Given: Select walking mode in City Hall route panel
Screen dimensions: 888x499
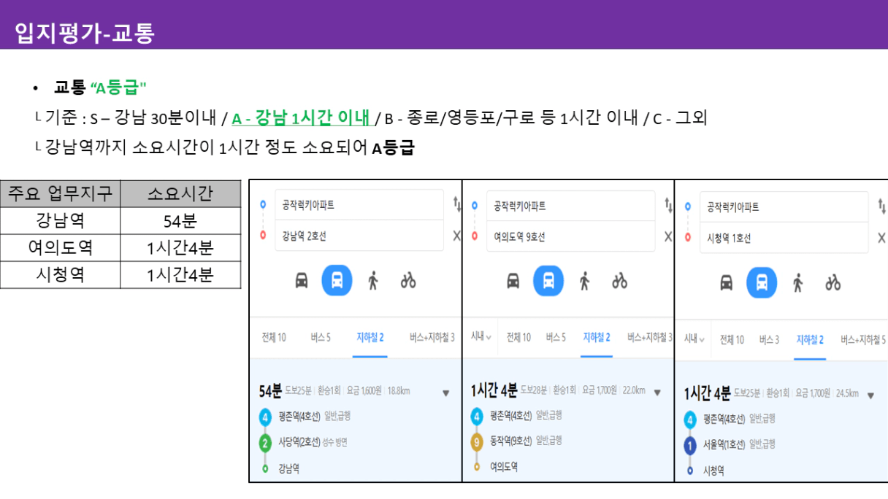Looking at the screenshot, I should click(x=797, y=282).
